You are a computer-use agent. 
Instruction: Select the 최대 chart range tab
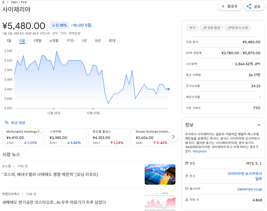coord(112,41)
